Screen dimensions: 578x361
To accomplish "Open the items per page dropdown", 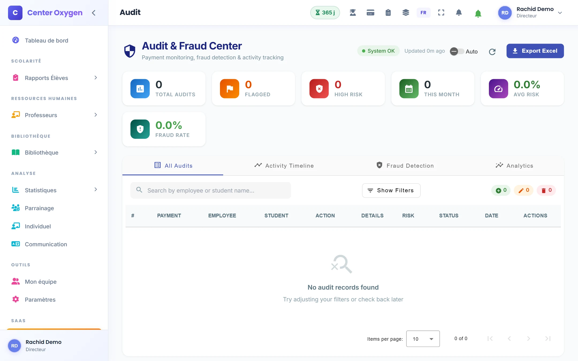I will [423, 339].
